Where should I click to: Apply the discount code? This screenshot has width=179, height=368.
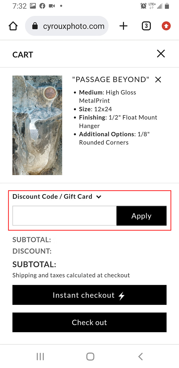pos(141,216)
